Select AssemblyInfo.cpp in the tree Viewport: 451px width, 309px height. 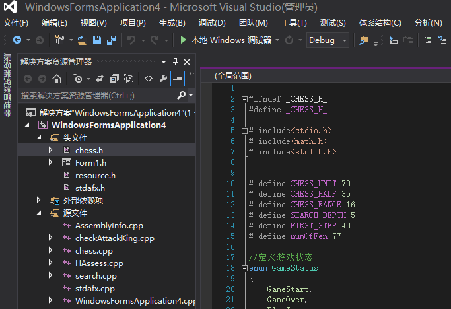[109, 226]
